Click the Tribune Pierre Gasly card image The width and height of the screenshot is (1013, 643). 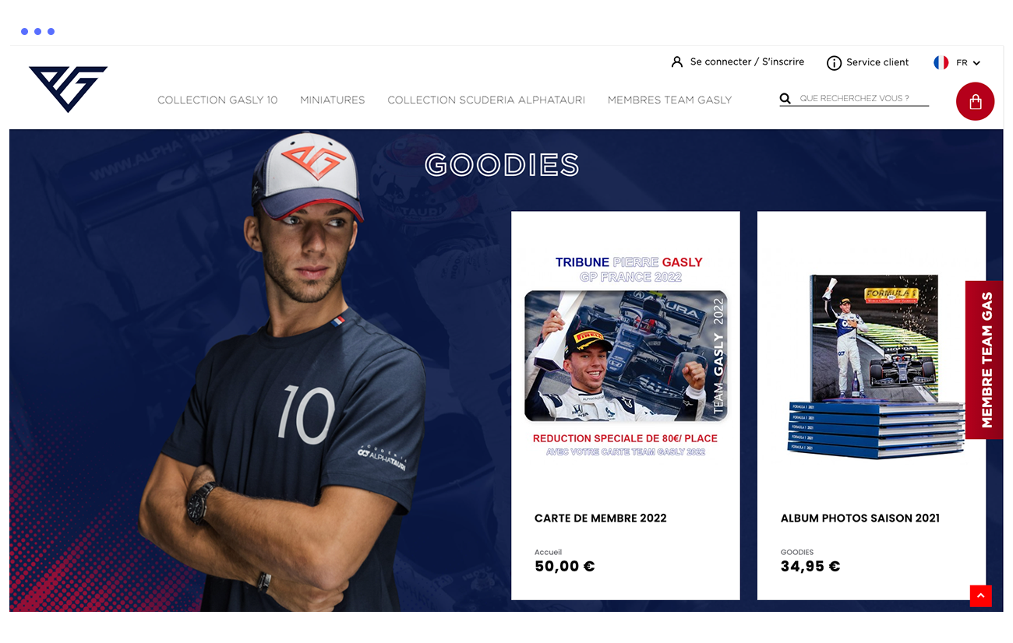tap(626, 356)
